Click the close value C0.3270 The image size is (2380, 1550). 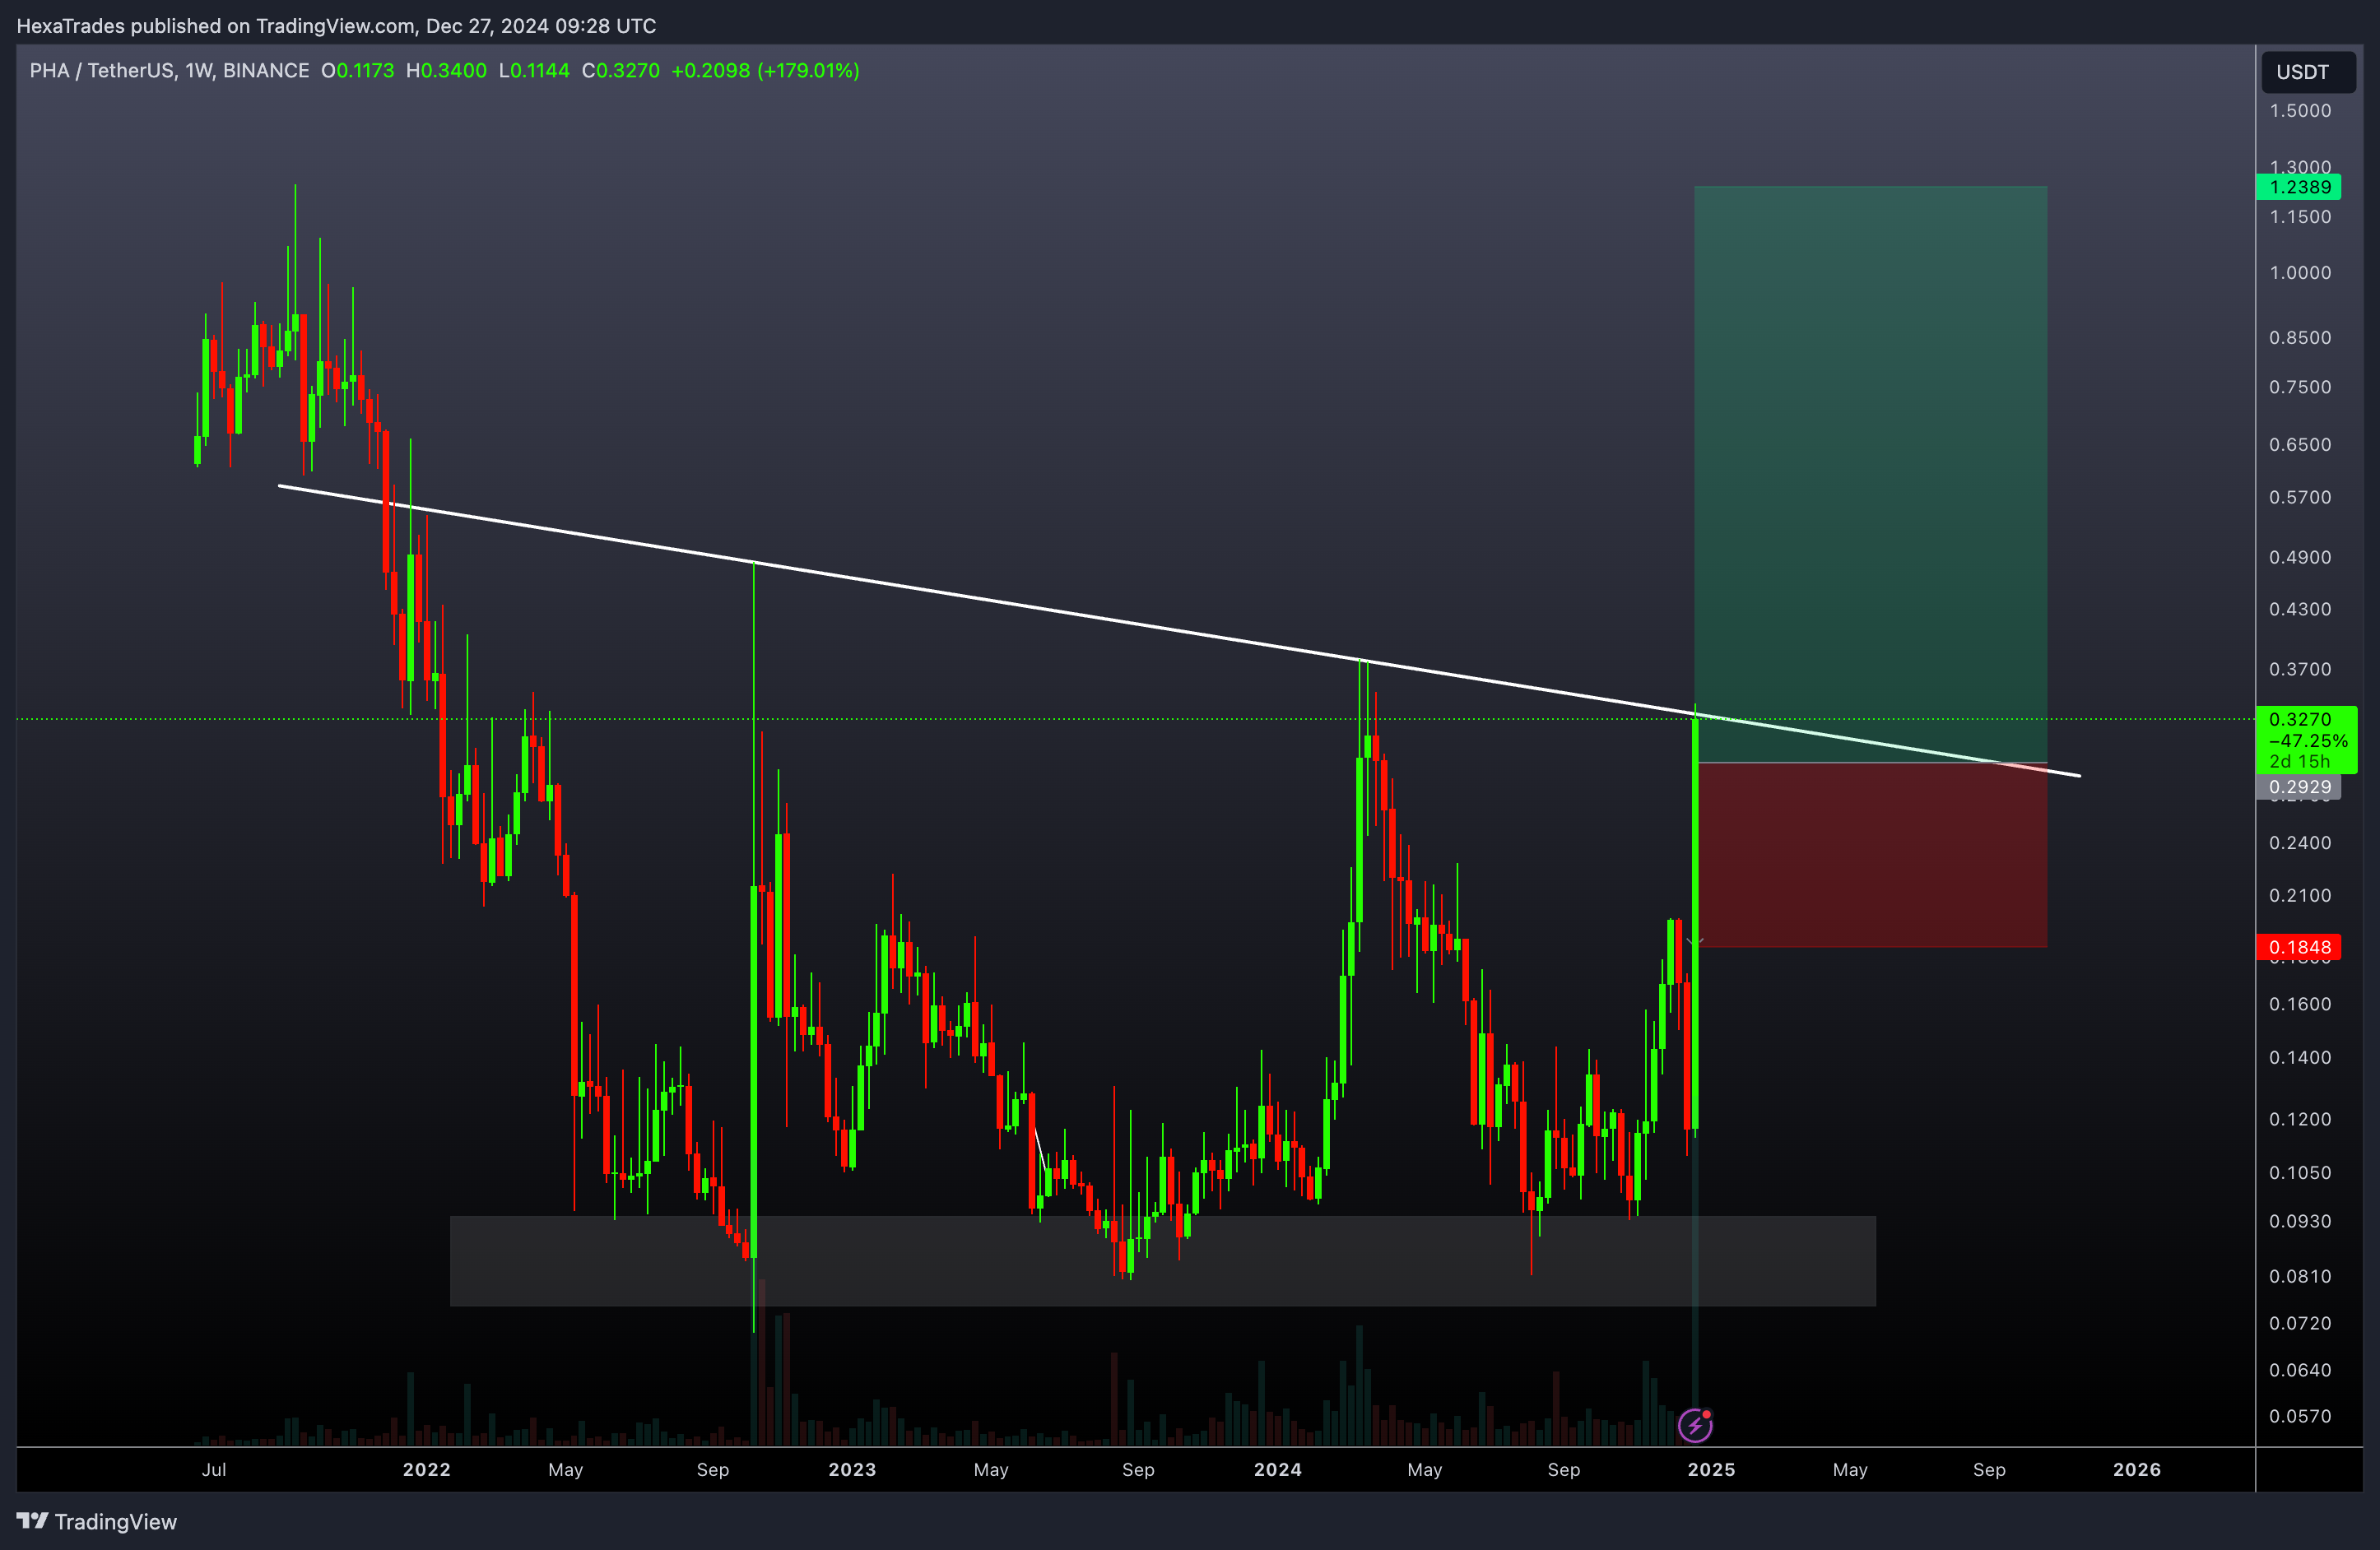pyautogui.click(x=621, y=71)
